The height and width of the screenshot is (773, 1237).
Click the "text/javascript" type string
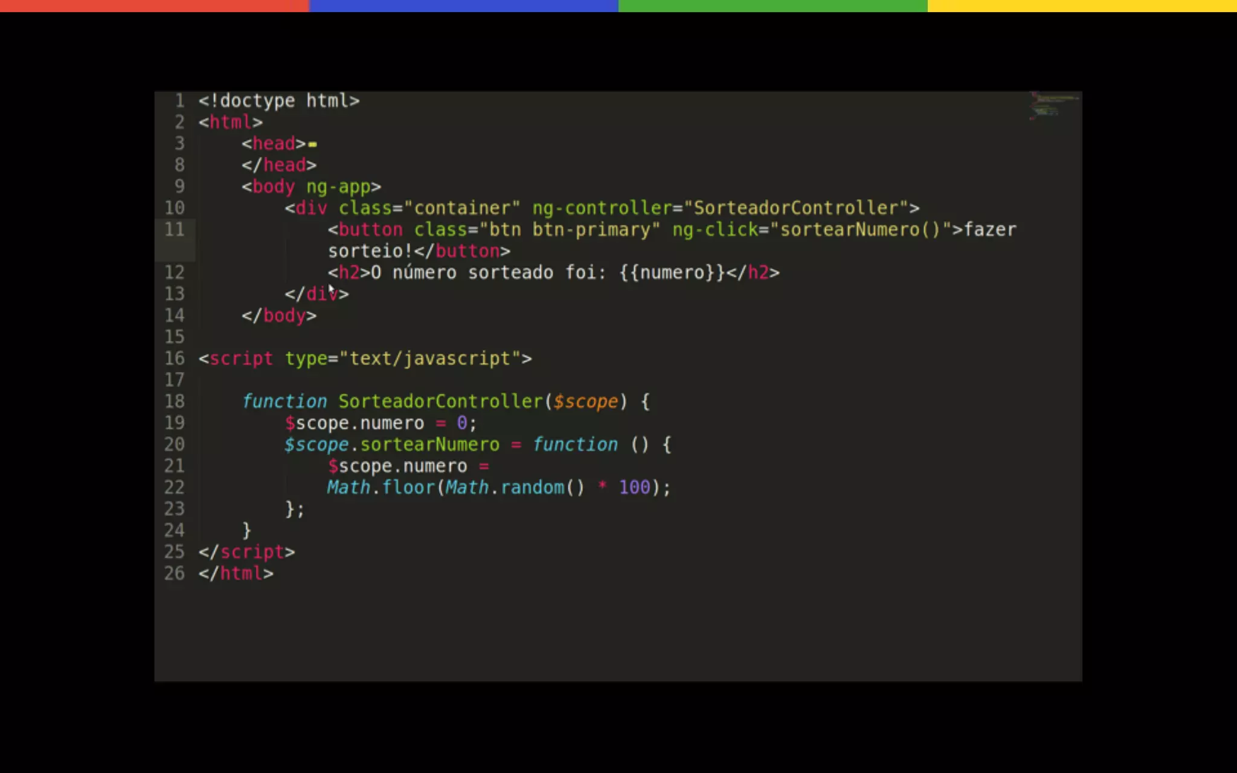coord(430,359)
